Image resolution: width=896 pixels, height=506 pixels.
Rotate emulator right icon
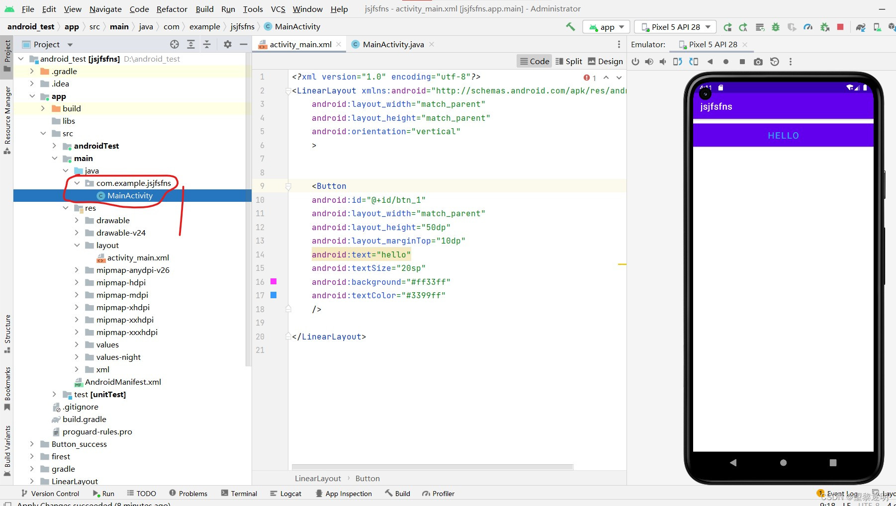[x=694, y=62]
